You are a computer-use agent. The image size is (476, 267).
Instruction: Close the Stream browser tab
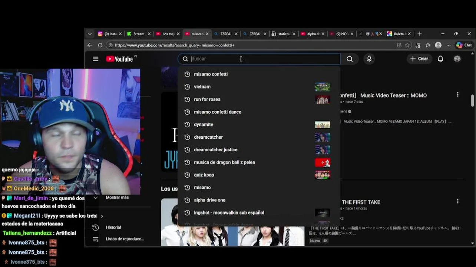click(x=149, y=34)
